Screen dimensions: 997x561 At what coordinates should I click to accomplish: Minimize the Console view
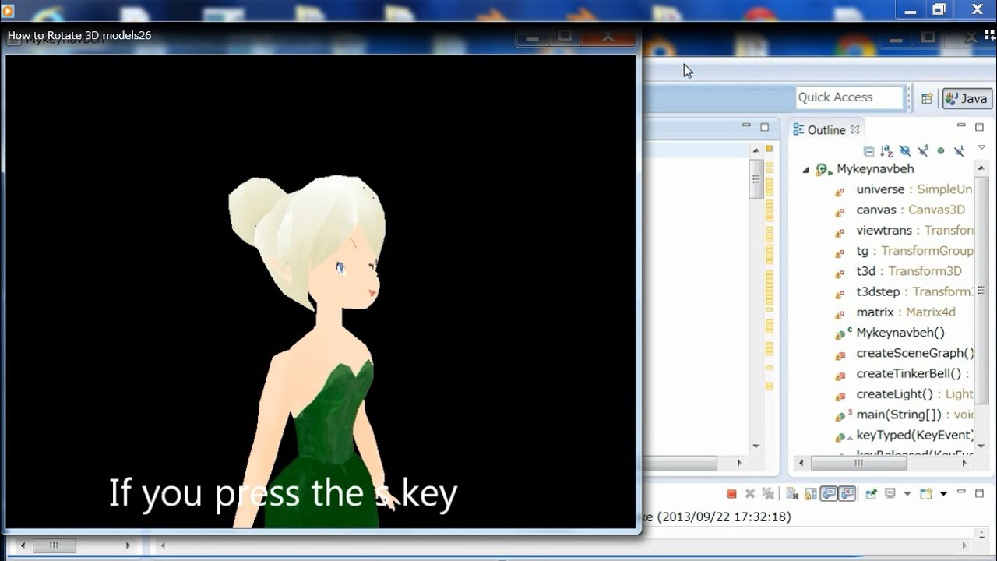961,492
